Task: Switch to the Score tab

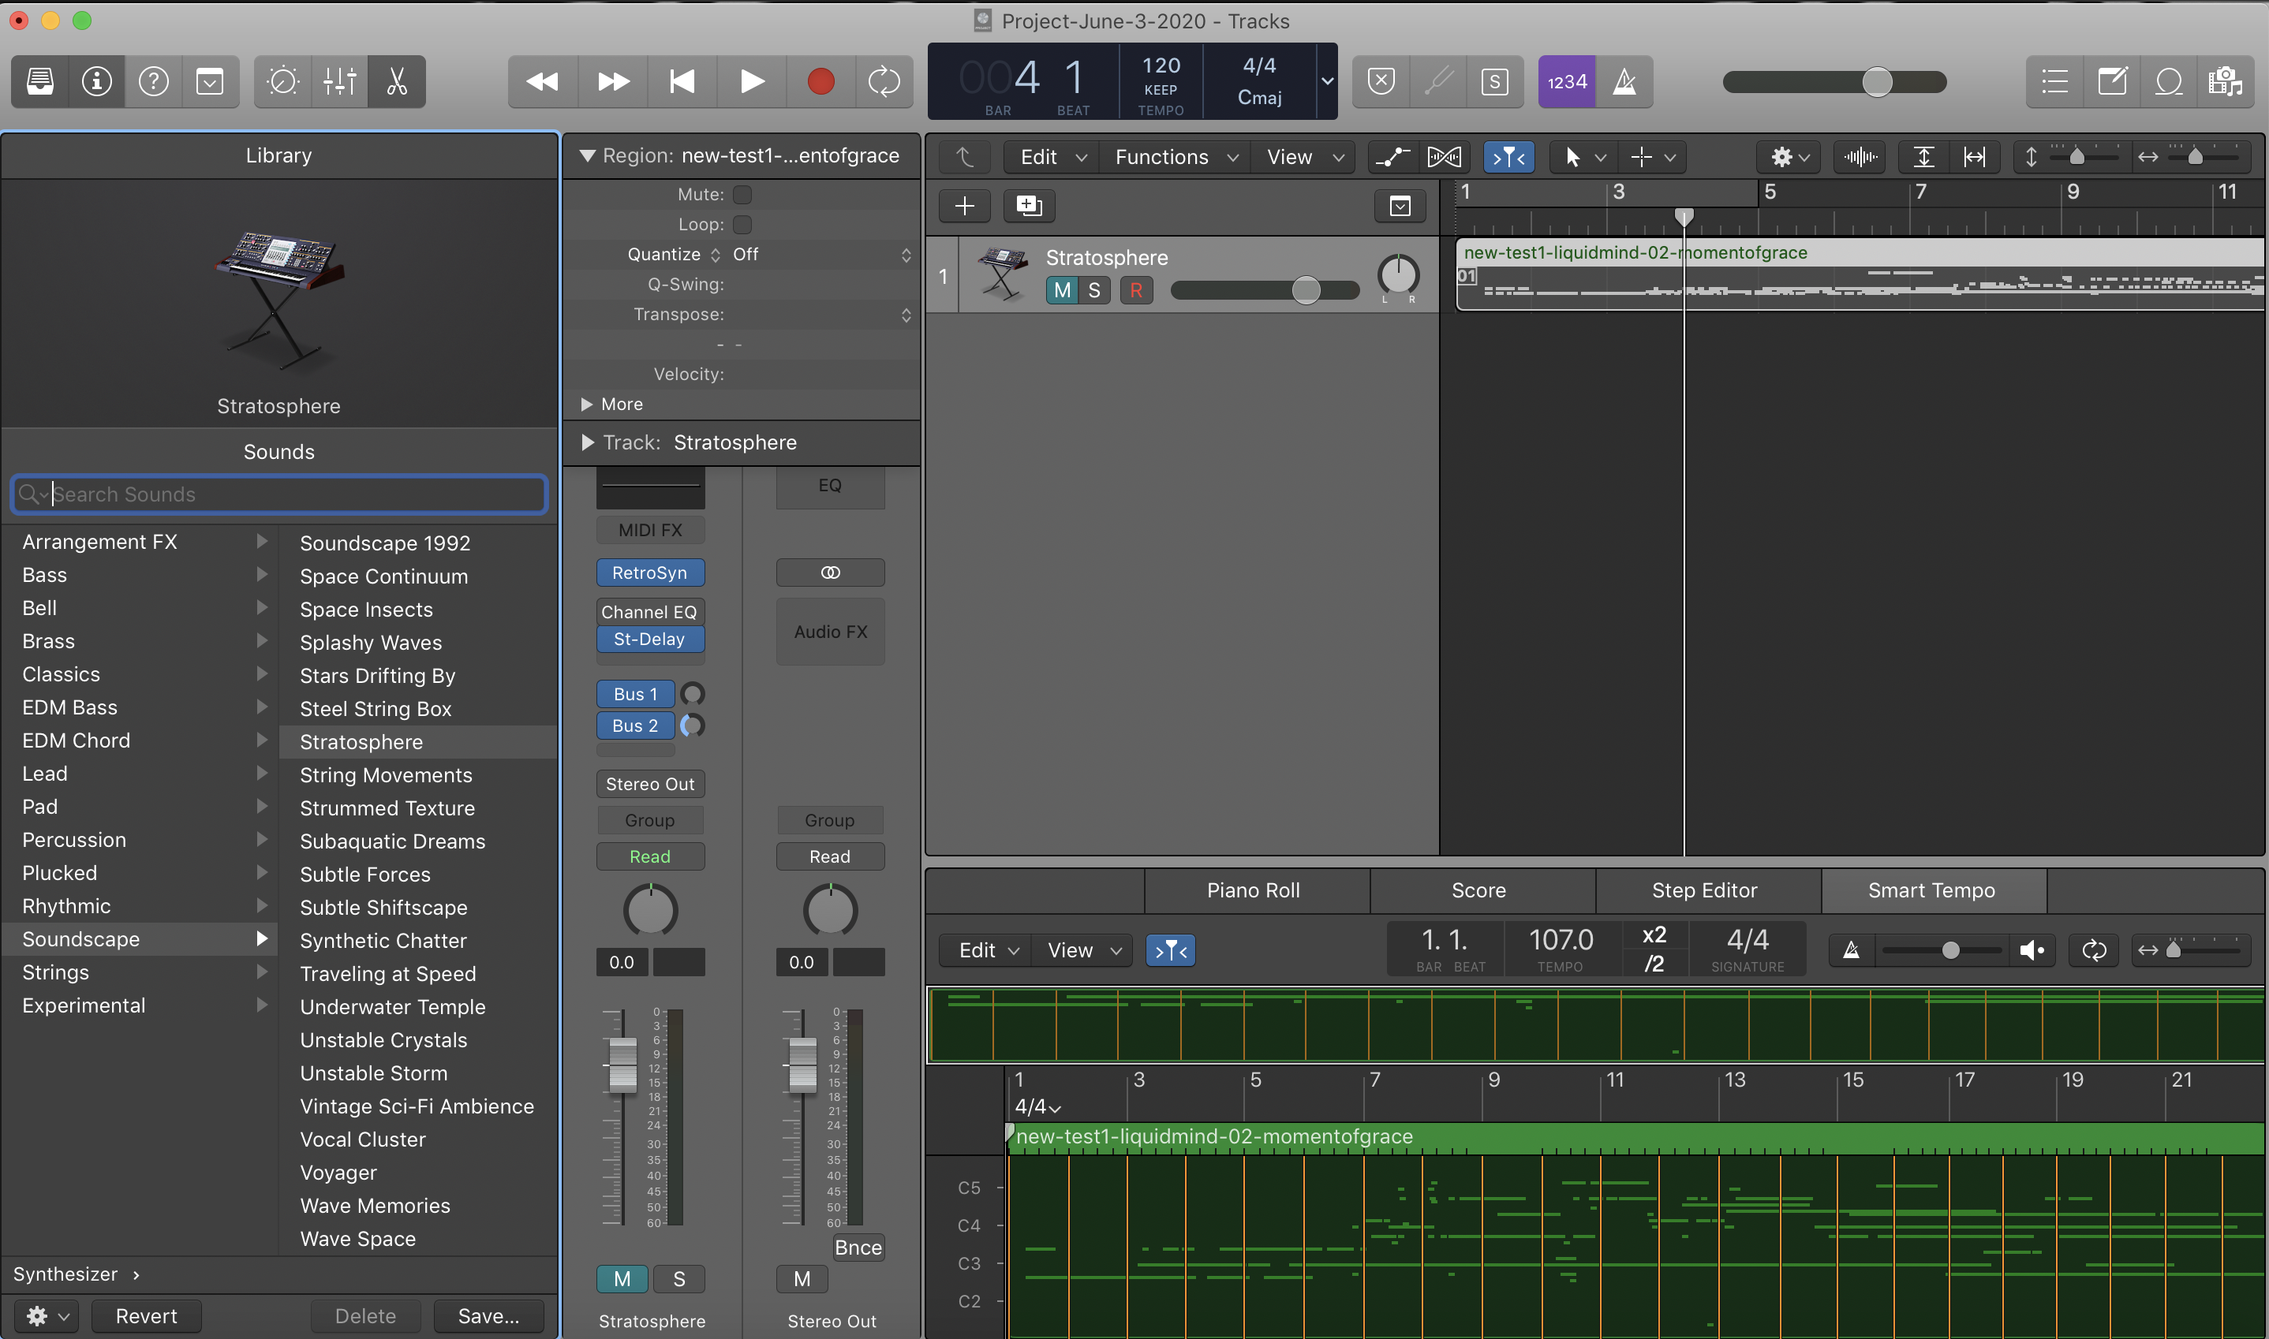Action: click(x=1478, y=890)
